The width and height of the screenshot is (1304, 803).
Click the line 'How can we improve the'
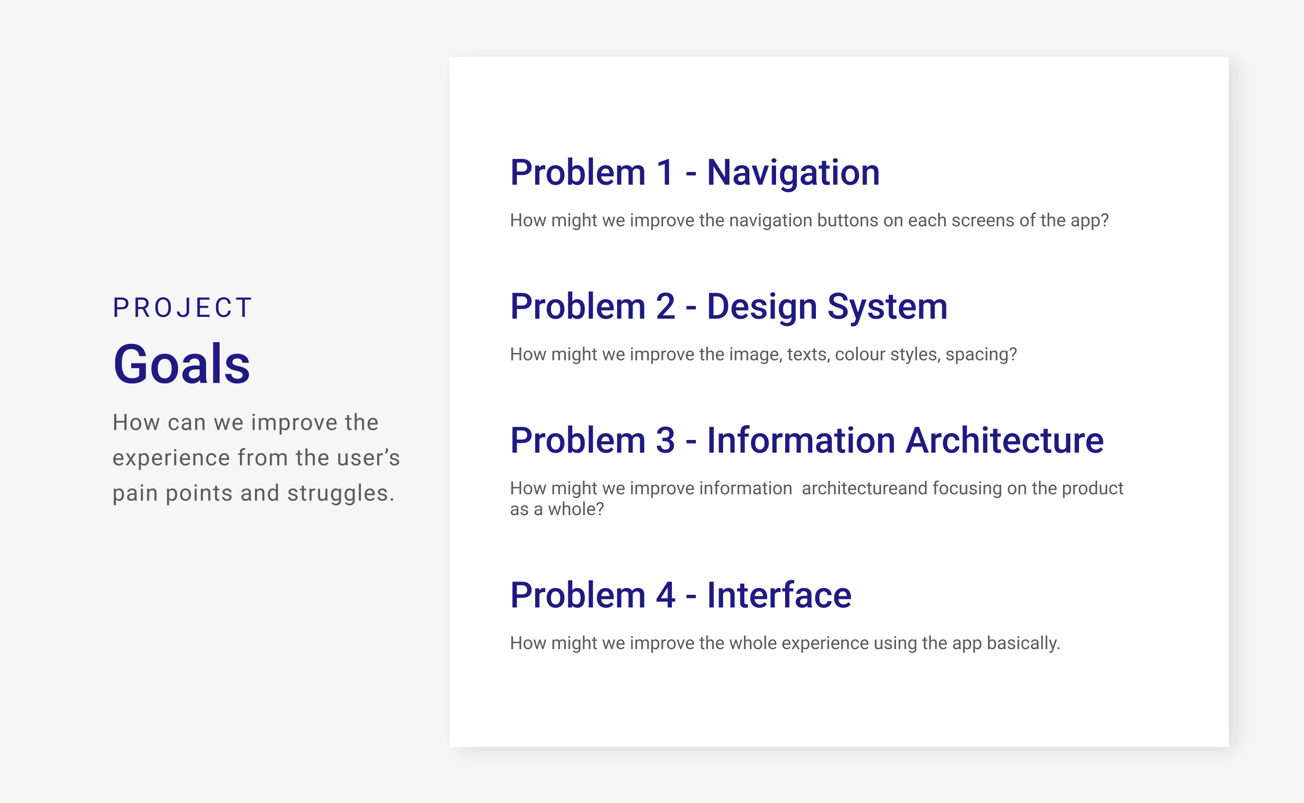click(x=245, y=423)
